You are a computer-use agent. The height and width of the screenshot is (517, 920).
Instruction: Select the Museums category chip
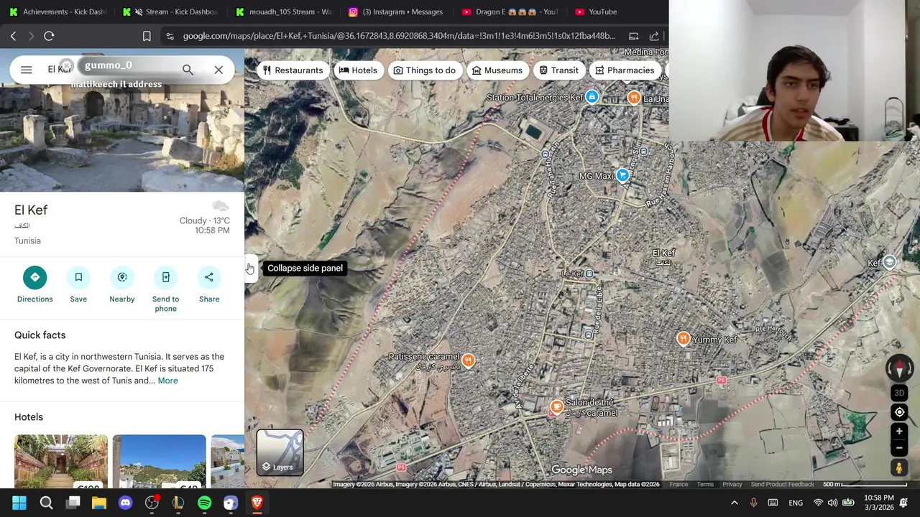click(497, 70)
